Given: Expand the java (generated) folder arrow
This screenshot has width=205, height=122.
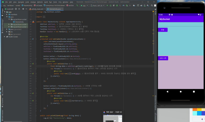Looking at the screenshot, I should (7, 29).
